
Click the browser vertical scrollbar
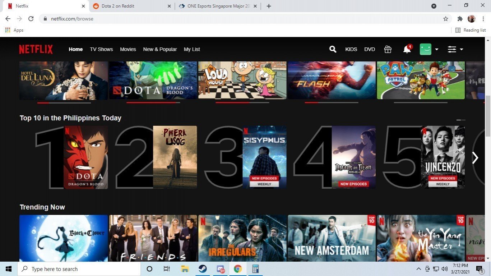(488, 116)
